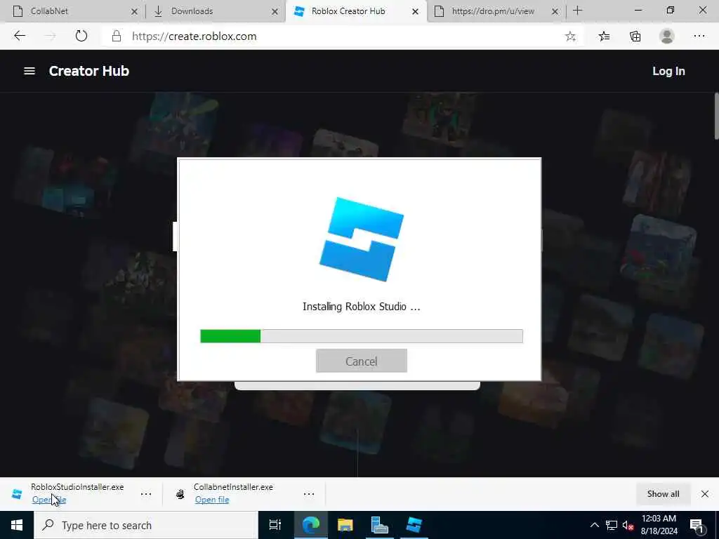Cancel the Roblox Studio installation
Image resolution: width=719 pixels, height=539 pixels.
[362, 361]
